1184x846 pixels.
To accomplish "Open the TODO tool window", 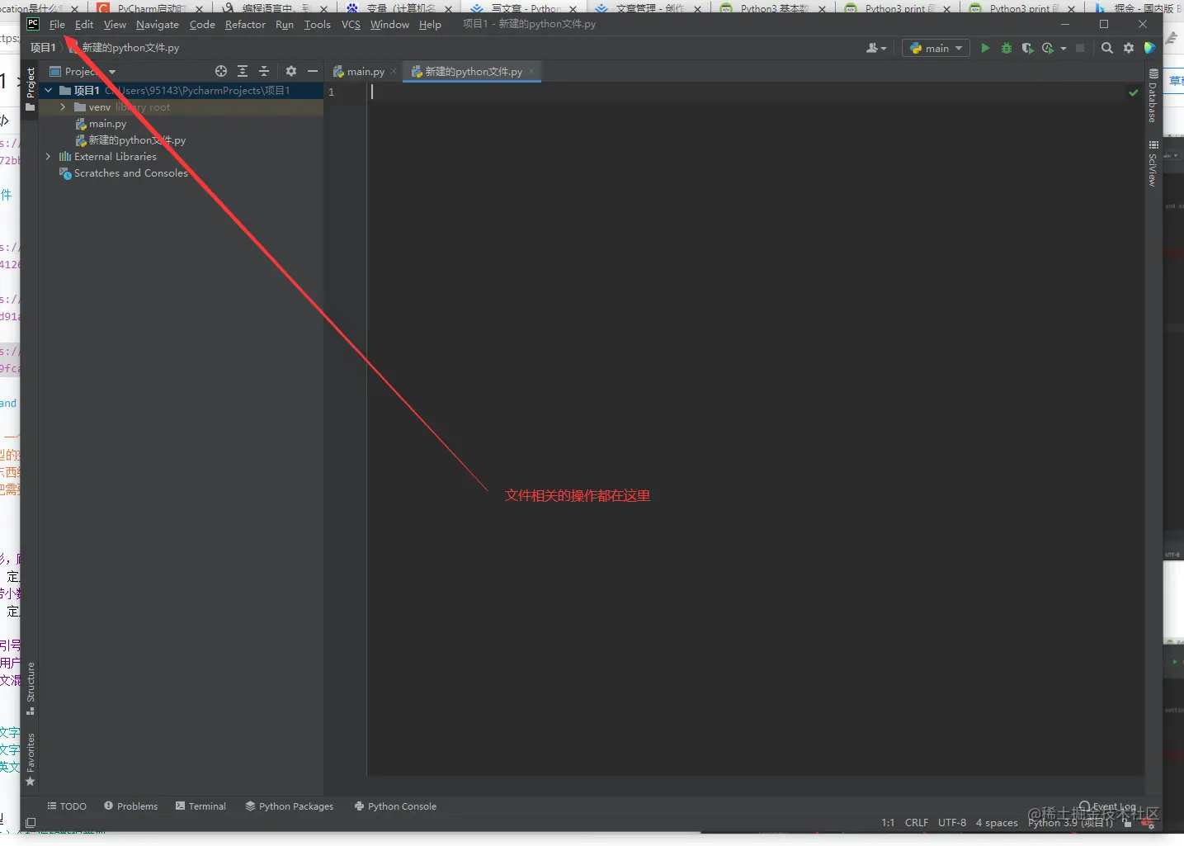I will pos(67,806).
